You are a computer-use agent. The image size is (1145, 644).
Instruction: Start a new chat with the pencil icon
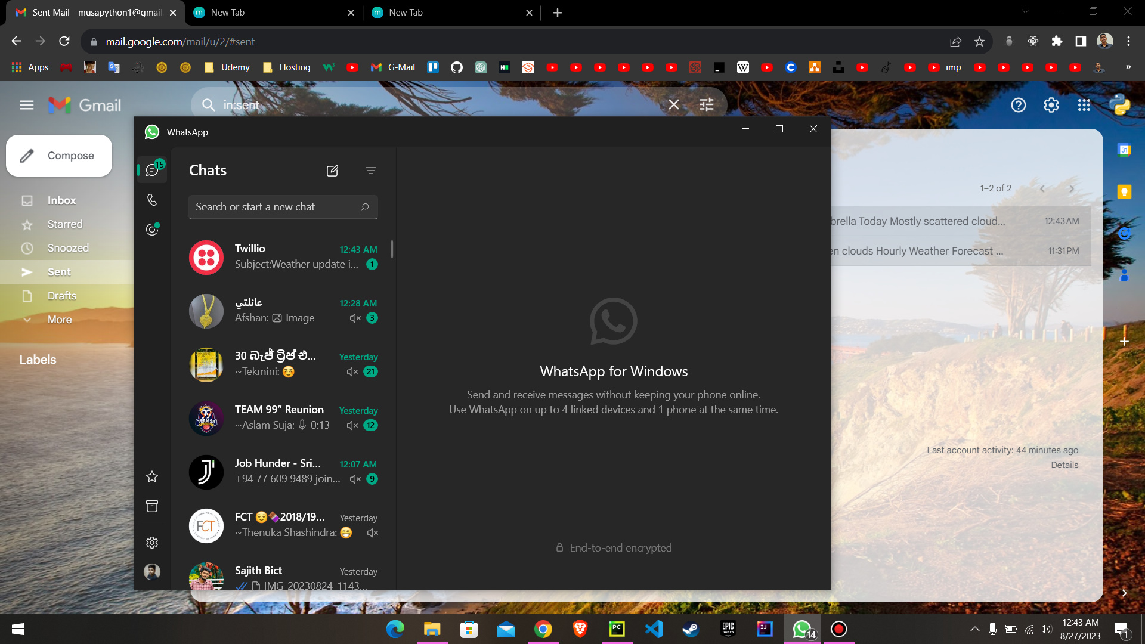pyautogui.click(x=332, y=171)
